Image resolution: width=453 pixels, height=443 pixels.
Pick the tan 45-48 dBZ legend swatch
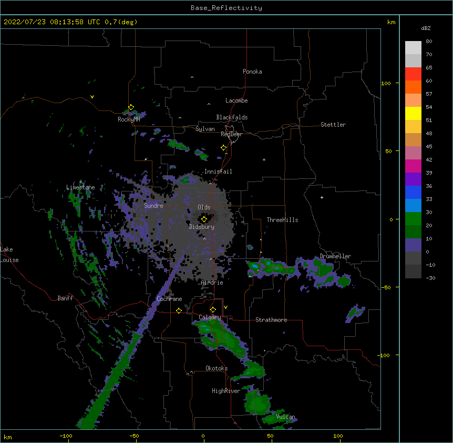click(x=413, y=139)
